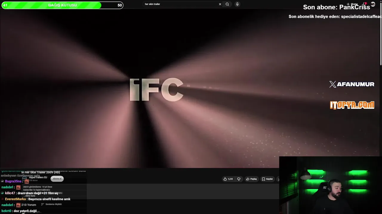
Task: Open the HyperTrailers EU channel name
Action: pos(38,177)
